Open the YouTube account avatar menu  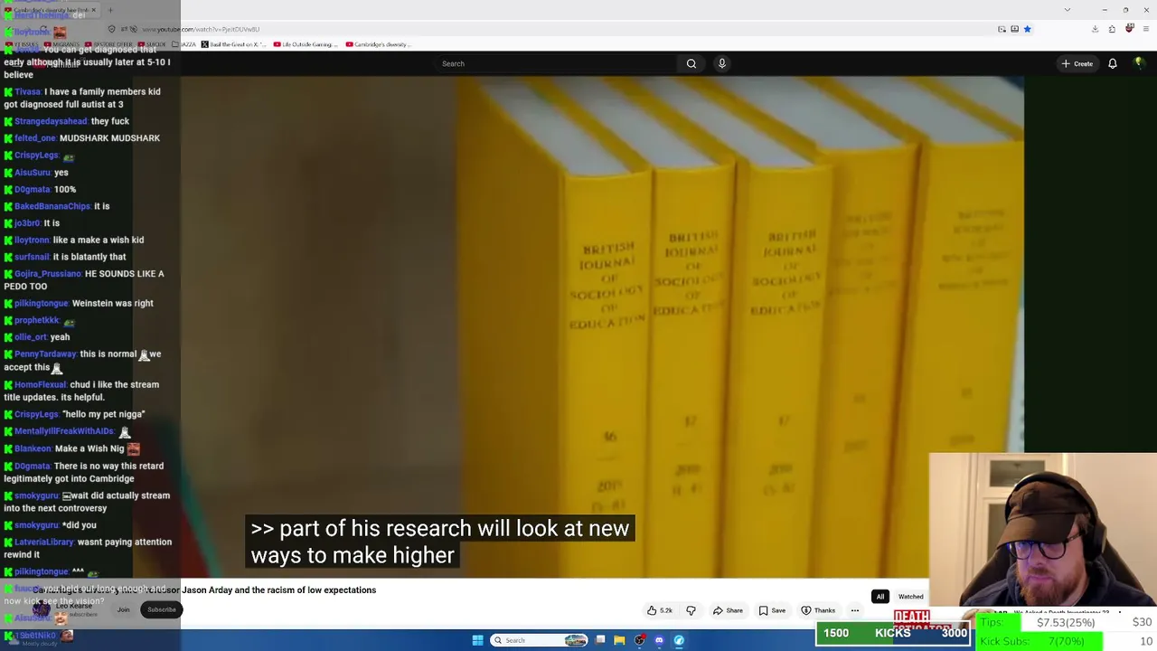[1139, 63]
